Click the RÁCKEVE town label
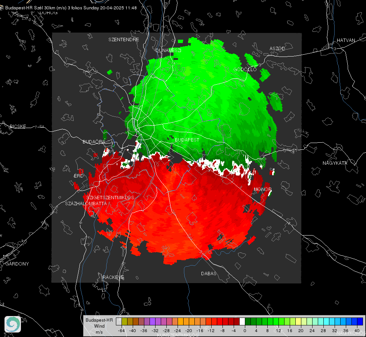 [113, 277]
